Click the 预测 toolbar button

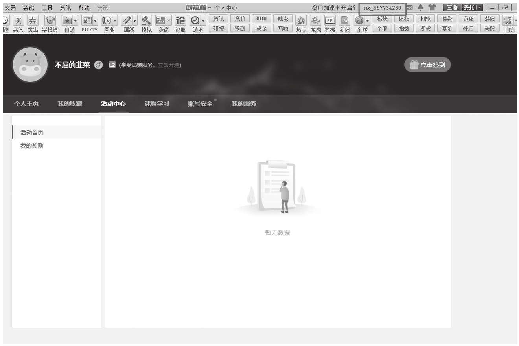coord(240,28)
